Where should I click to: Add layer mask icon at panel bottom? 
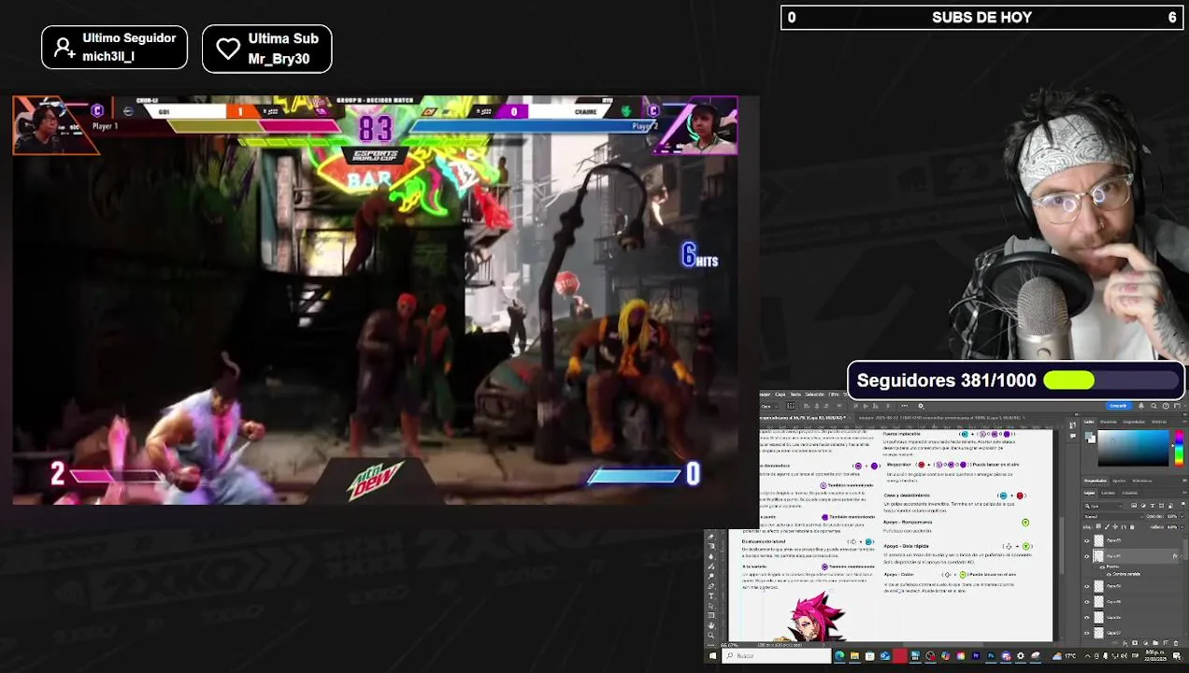coord(1135,643)
